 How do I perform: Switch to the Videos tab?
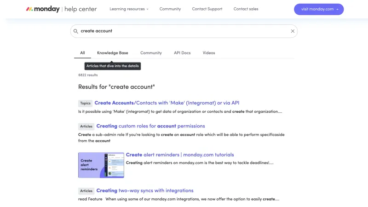click(209, 53)
